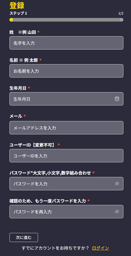Focus the メールアドレスを入力 field

[x=66, y=128]
